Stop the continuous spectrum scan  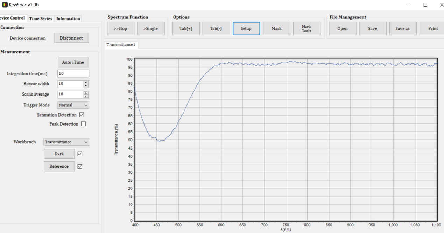click(120, 29)
